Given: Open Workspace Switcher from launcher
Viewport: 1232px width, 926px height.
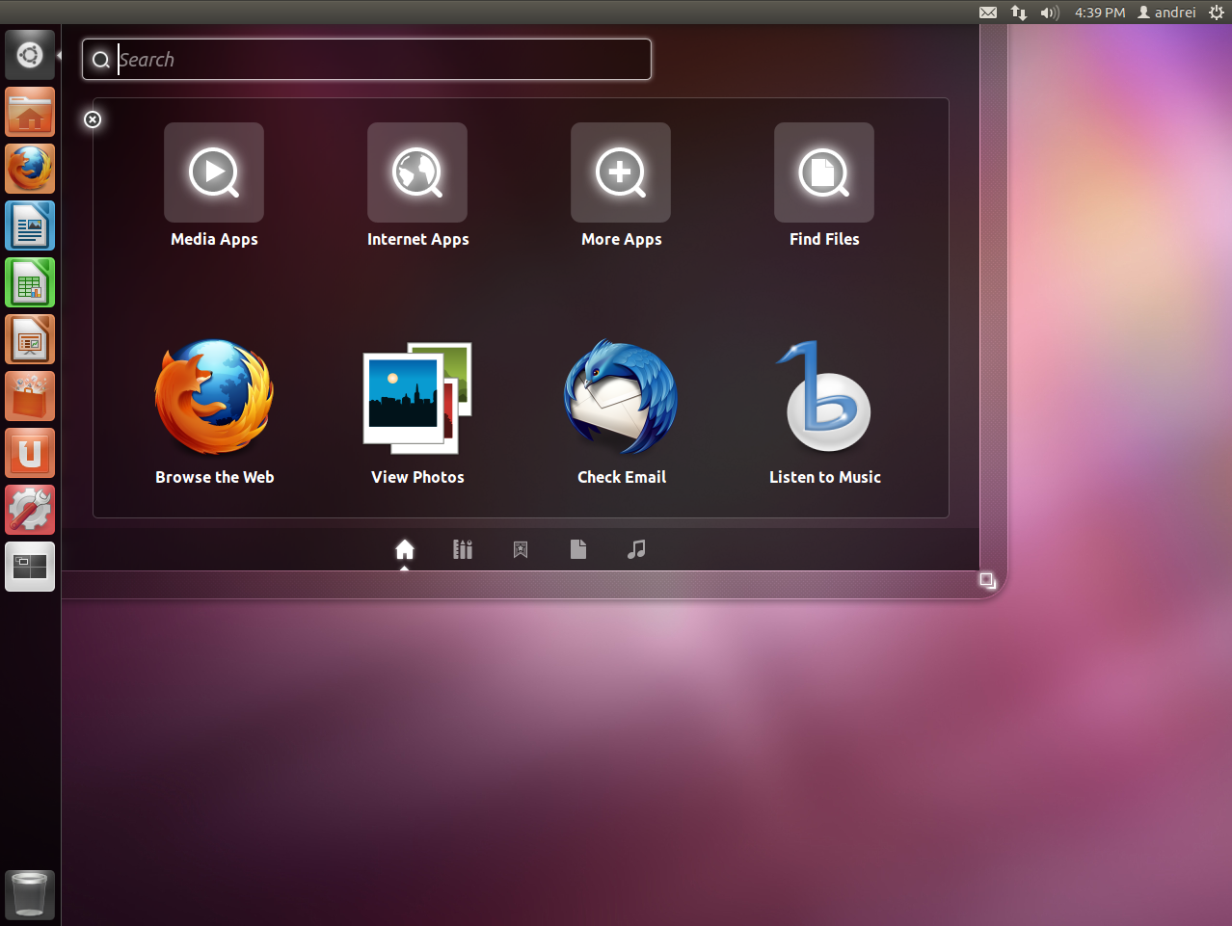Looking at the screenshot, I should 30,567.
